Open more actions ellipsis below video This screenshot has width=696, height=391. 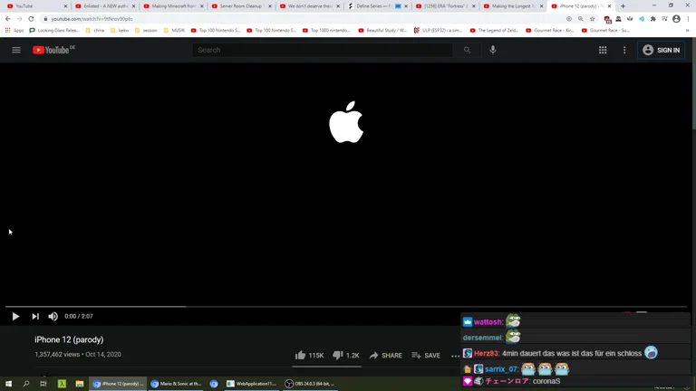[456, 356]
